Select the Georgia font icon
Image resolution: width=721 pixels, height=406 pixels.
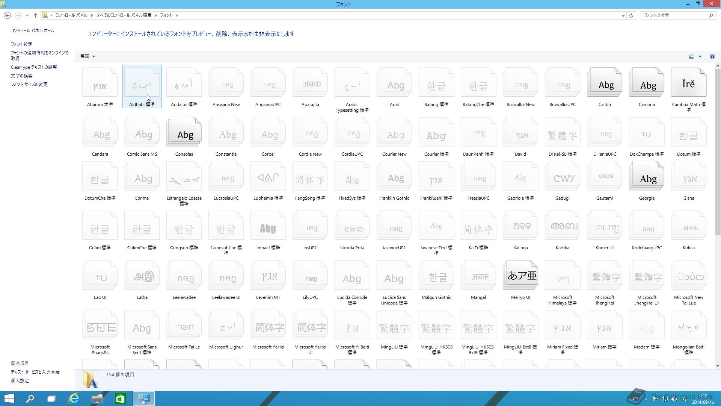(x=647, y=177)
